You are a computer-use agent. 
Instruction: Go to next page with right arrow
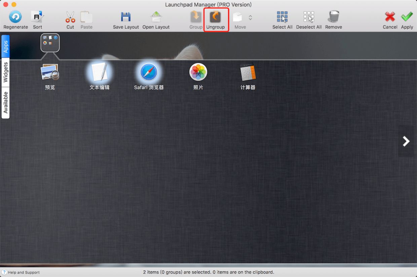pos(406,141)
